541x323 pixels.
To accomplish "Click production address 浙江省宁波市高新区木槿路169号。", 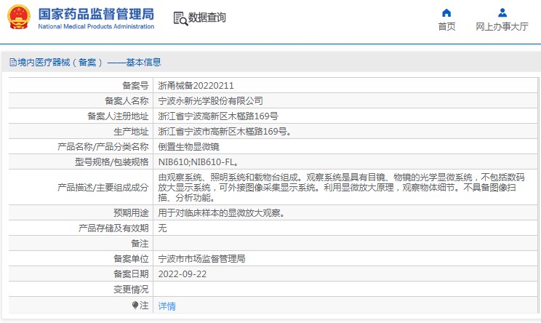I will click(x=225, y=132).
